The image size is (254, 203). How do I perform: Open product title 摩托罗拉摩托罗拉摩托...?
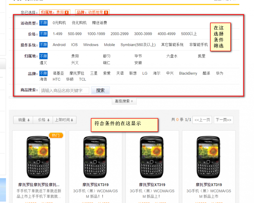39,185
